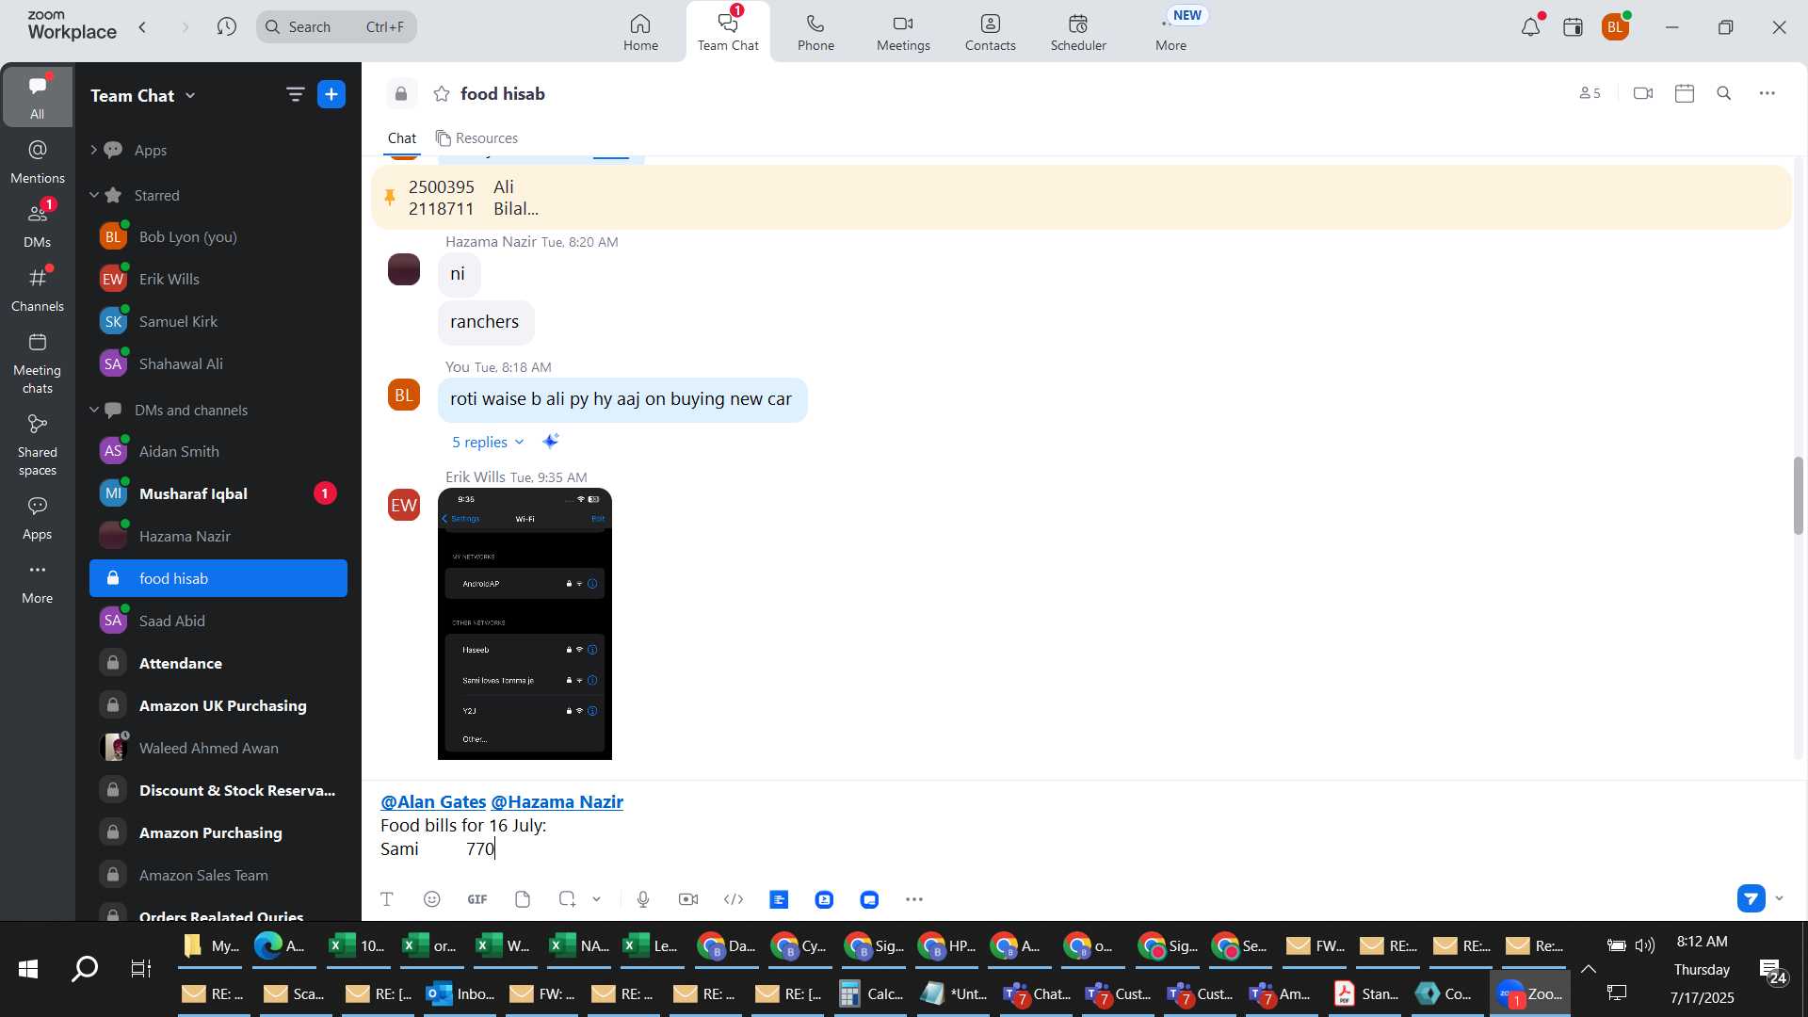Click the Search box
This screenshot has height=1017, width=1808.
pos(336,27)
